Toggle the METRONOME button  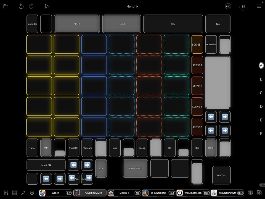pyautogui.click(x=211, y=44)
